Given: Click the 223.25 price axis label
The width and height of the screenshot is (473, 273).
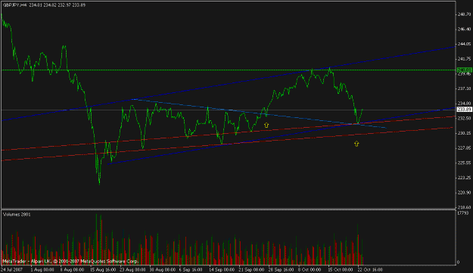Looking at the screenshot, I should pos(464,178).
